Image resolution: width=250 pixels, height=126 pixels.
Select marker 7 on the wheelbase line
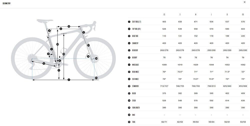pos(69,80)
